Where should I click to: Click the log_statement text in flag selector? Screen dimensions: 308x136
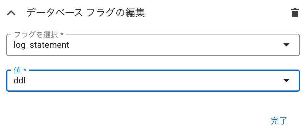[x=41, y=45]
